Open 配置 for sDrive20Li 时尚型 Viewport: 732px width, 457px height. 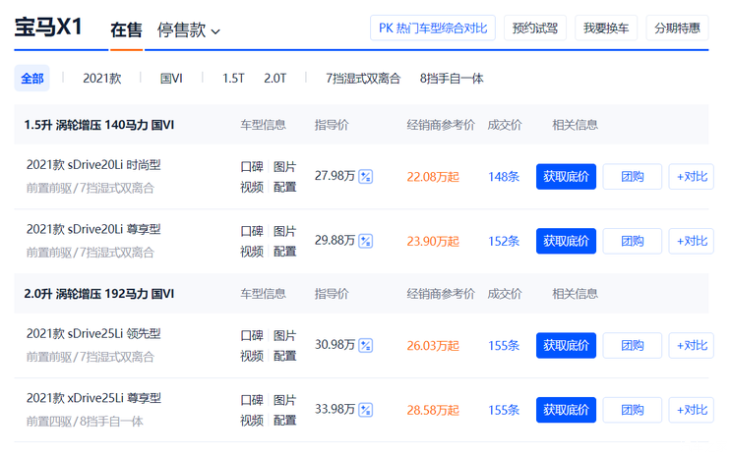click(284, 187)
